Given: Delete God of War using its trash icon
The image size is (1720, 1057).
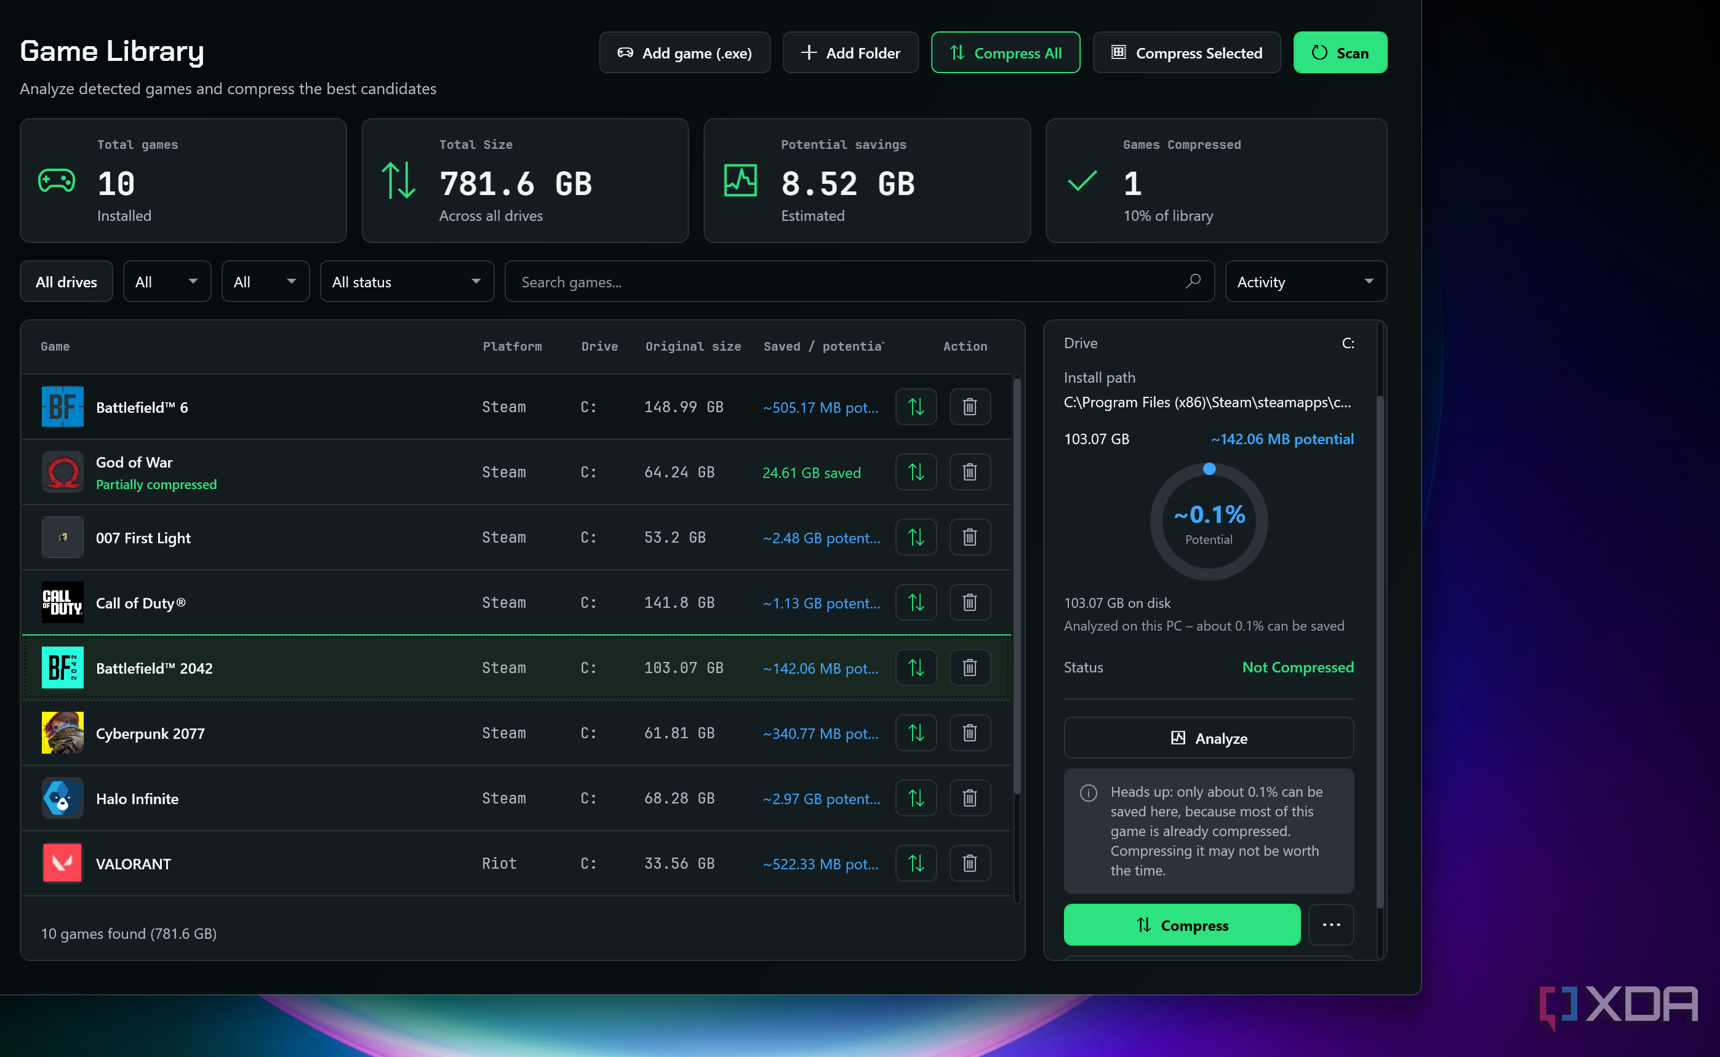Looking at the screenshot, I should tap(970, 472).
